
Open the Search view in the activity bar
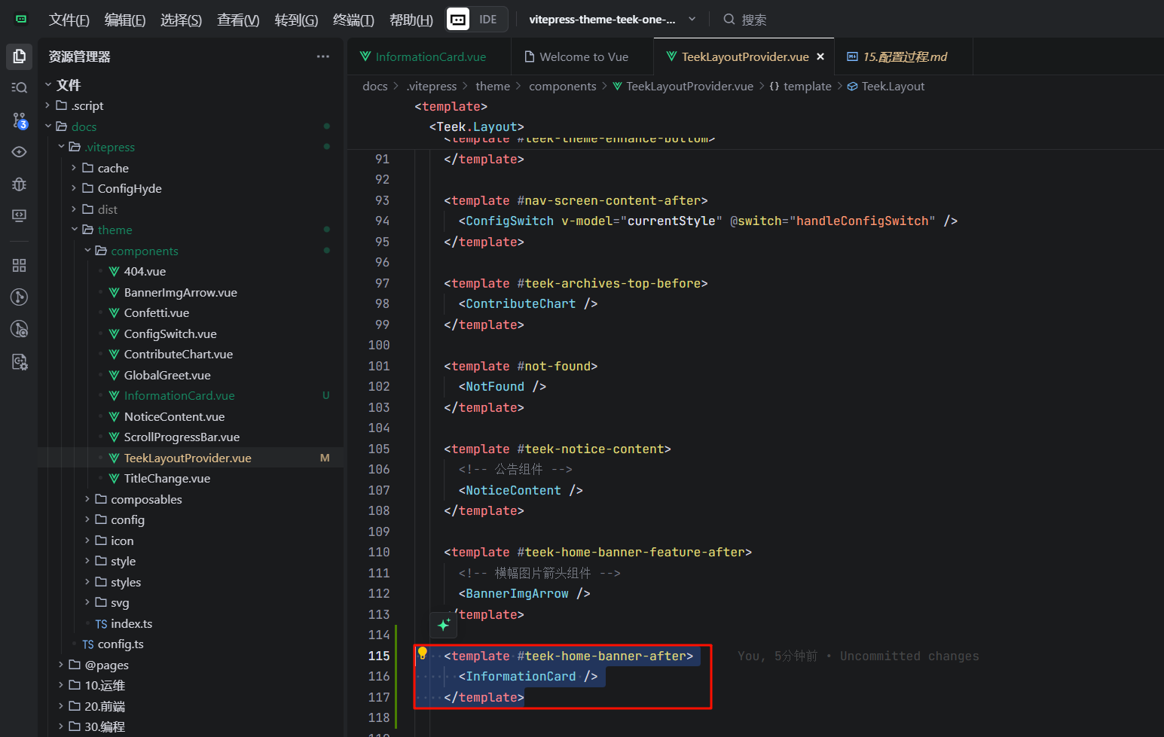coord(20,87)
